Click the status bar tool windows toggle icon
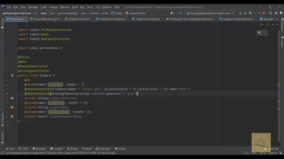Screen dimensions: 284x159 pyautogui.click(x=2, y=153)
